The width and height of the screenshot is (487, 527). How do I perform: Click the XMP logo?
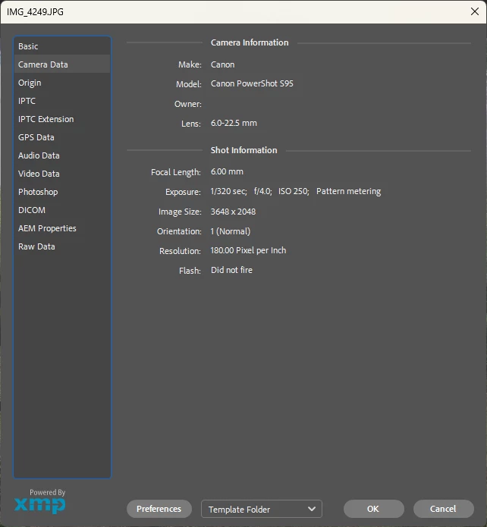39,505
